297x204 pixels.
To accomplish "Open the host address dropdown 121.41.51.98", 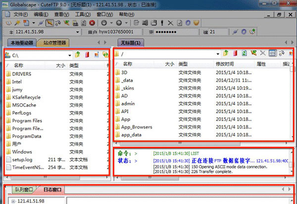I will coord(78,32).
